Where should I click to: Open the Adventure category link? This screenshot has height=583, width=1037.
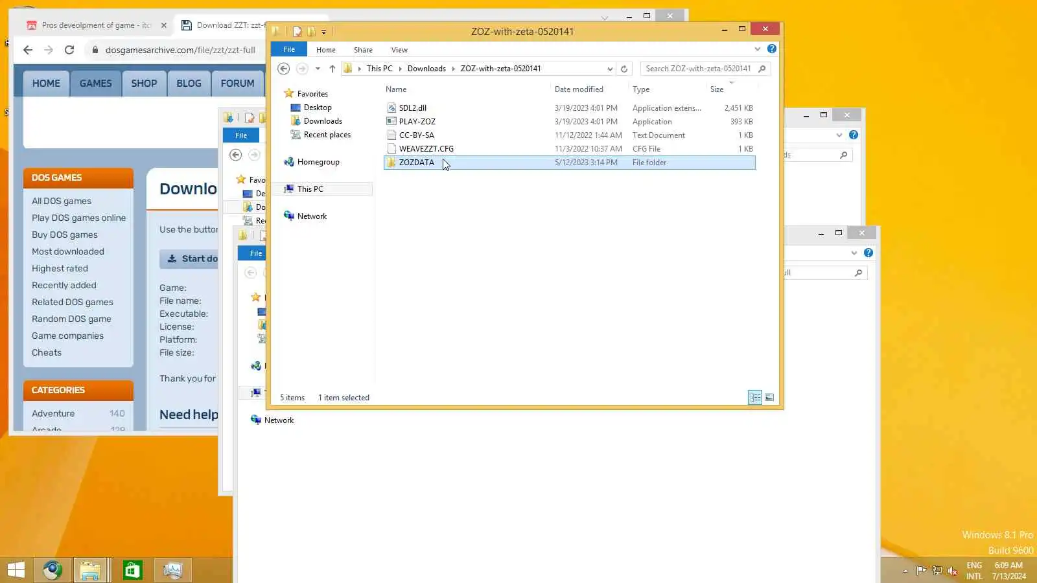click(x=53, y=414)
